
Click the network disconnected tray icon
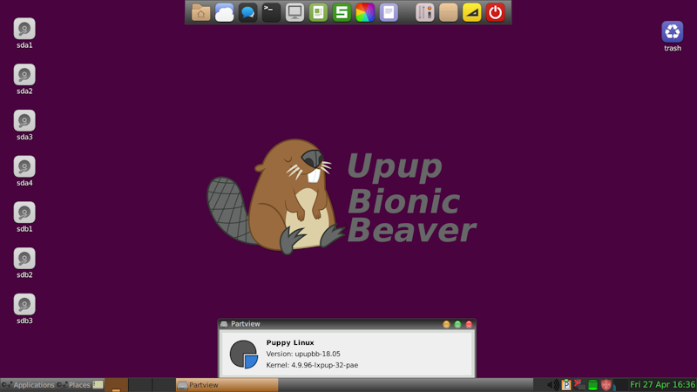click(x=579, y=385)
